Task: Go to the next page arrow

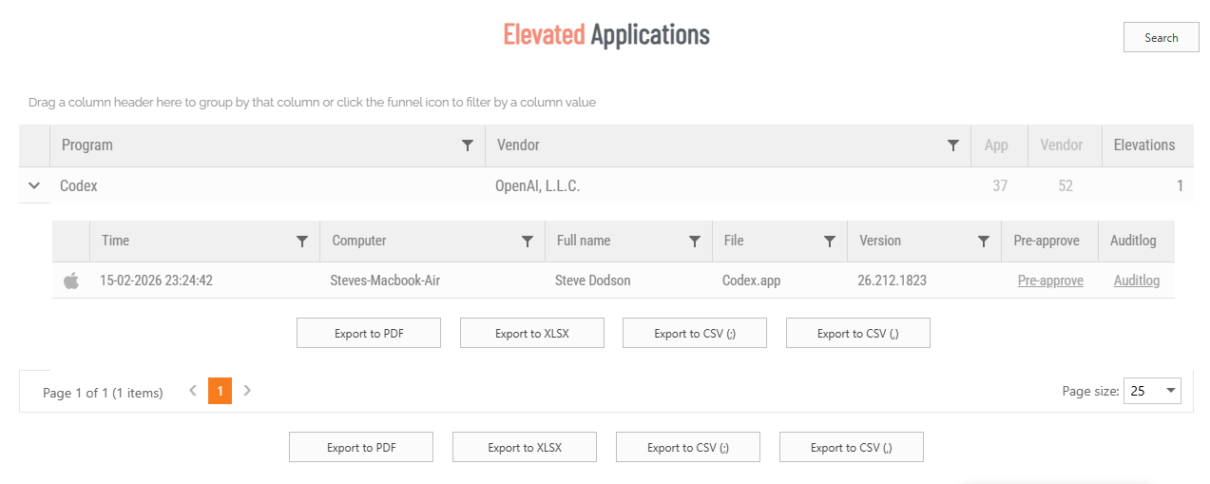Action: pyautogui.click(x=247, y=390)
